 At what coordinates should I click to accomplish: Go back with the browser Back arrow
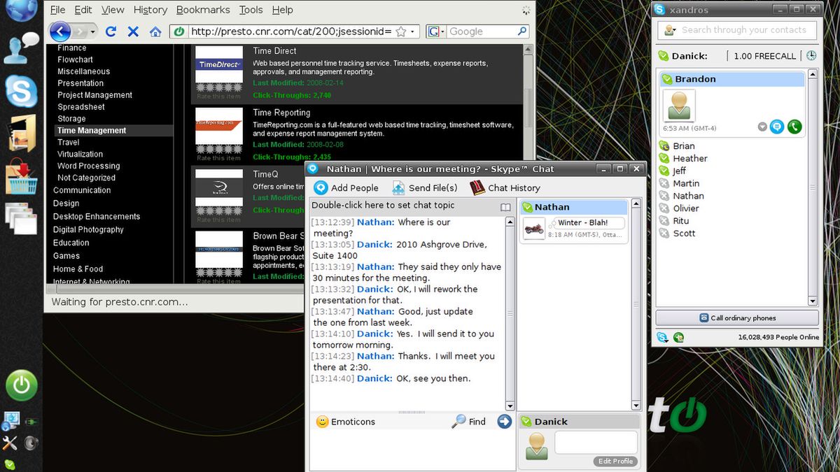click(x=60, y=31)
